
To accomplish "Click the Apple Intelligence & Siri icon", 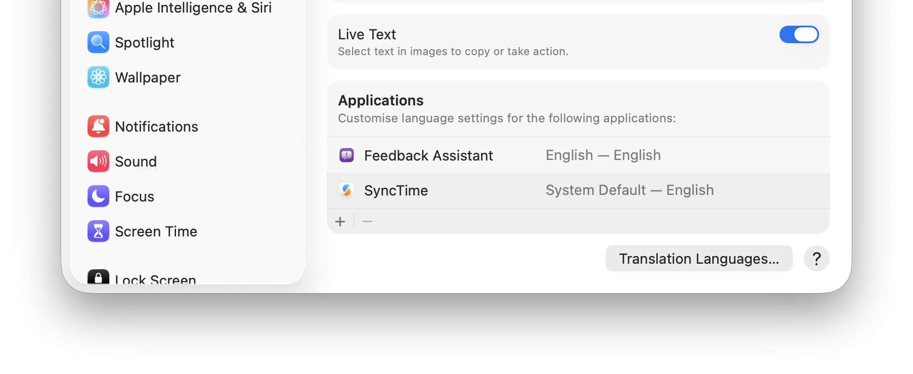I will 98,8.
